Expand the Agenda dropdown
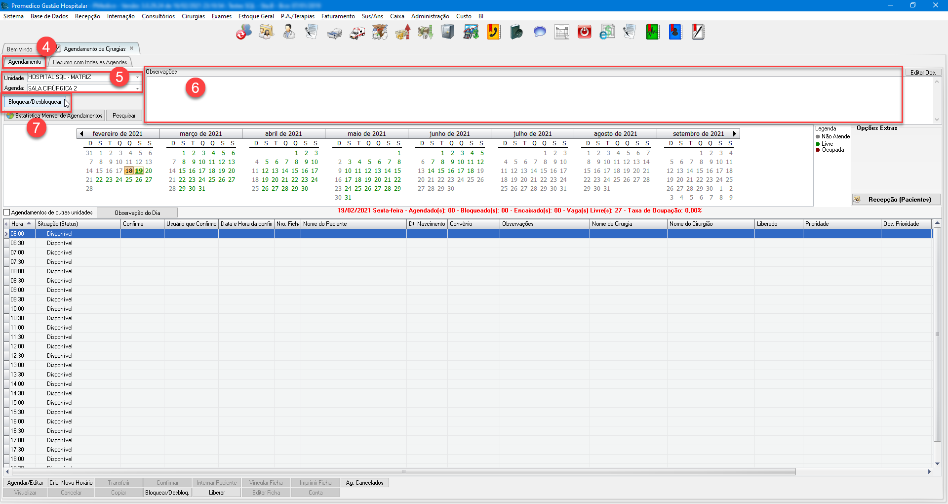This screenshot has width=948, height=504. pos(137,88)
